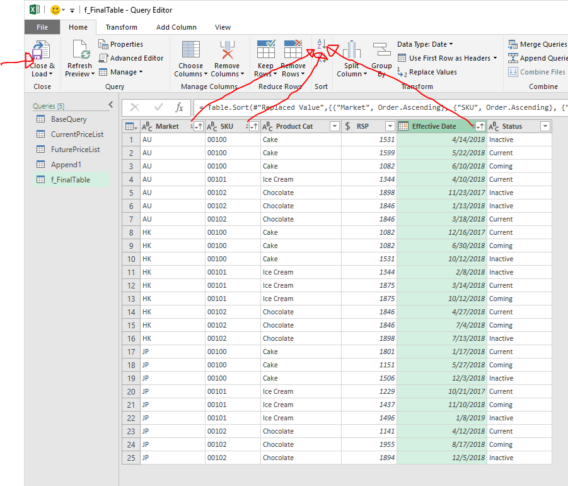Image resolution: width=568 pixels, height=486 pixels.
Task: Open the File menu
Action: click(x=42, y=27)
